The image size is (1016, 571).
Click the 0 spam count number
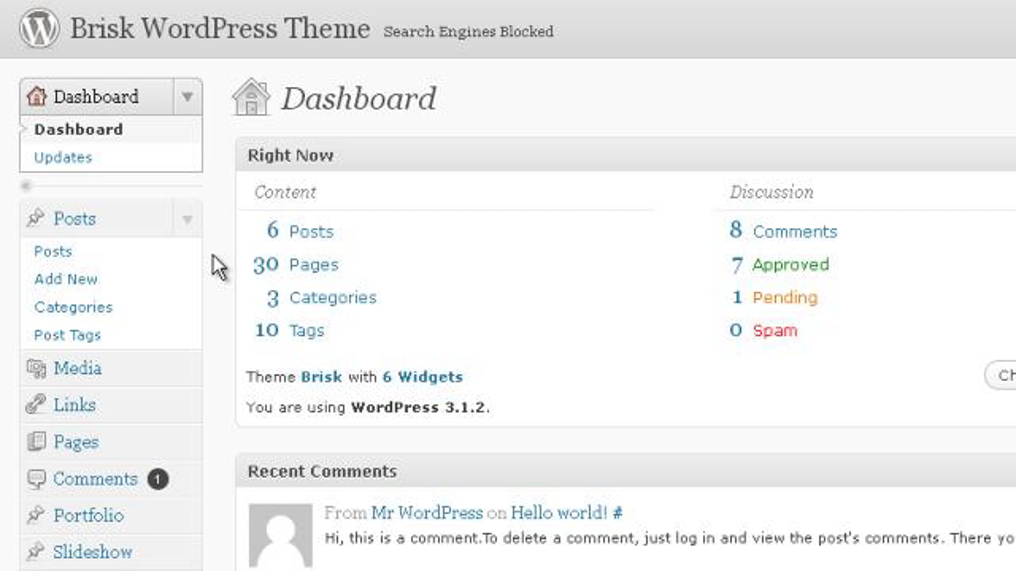click(736, 330)
